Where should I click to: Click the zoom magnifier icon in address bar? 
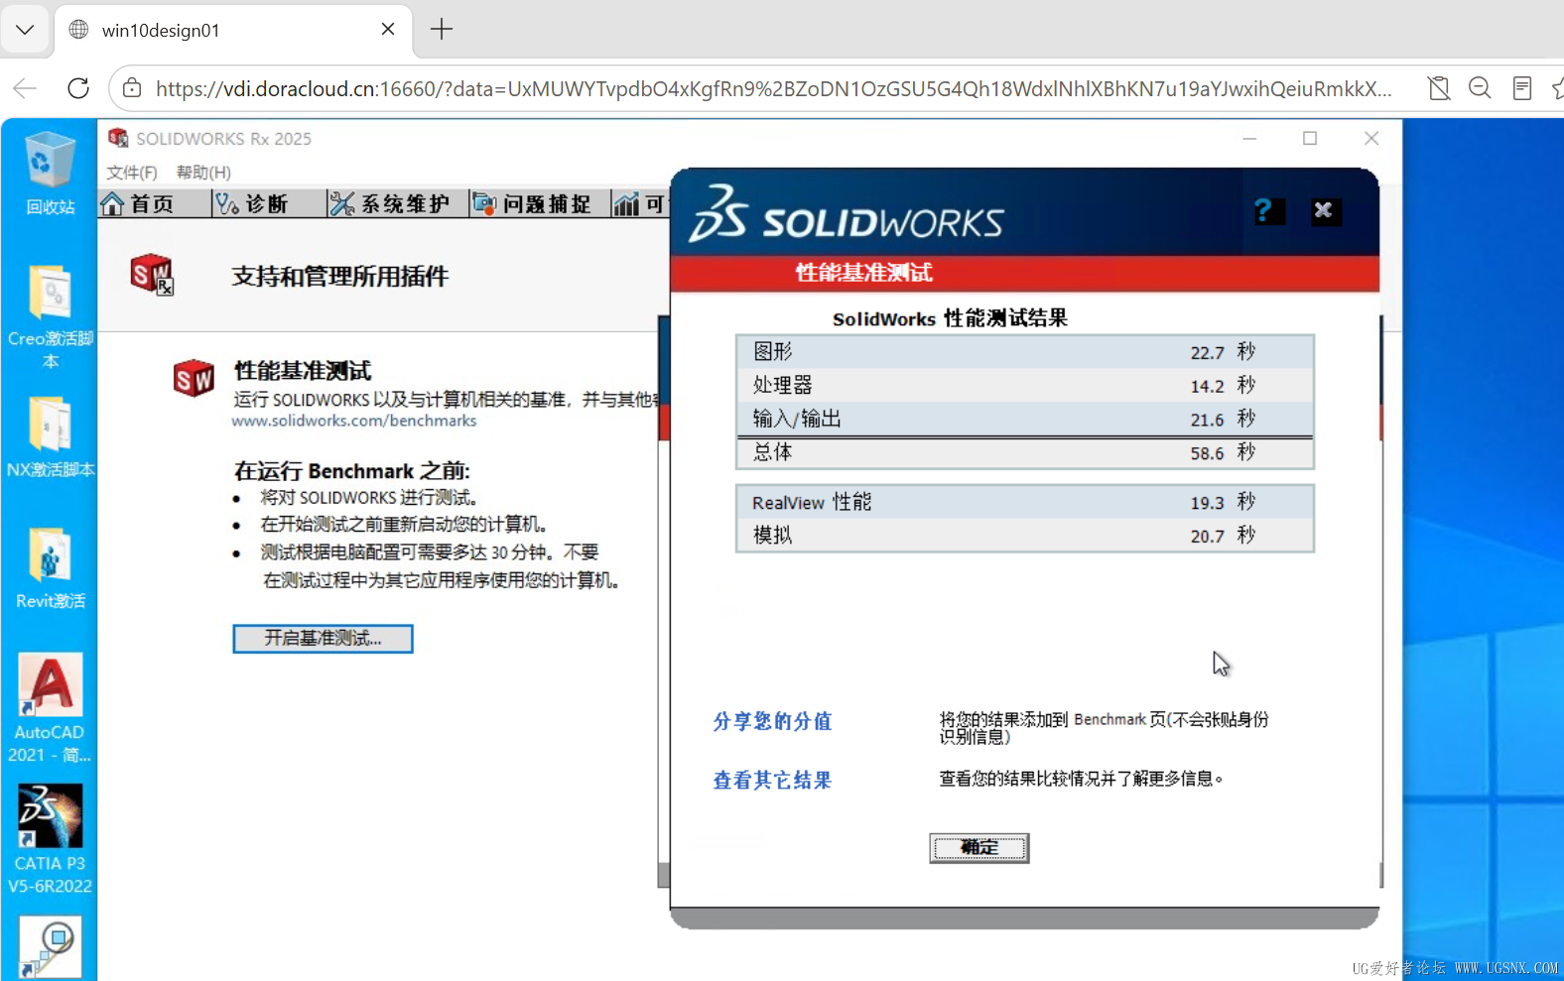pos(1480,88)
